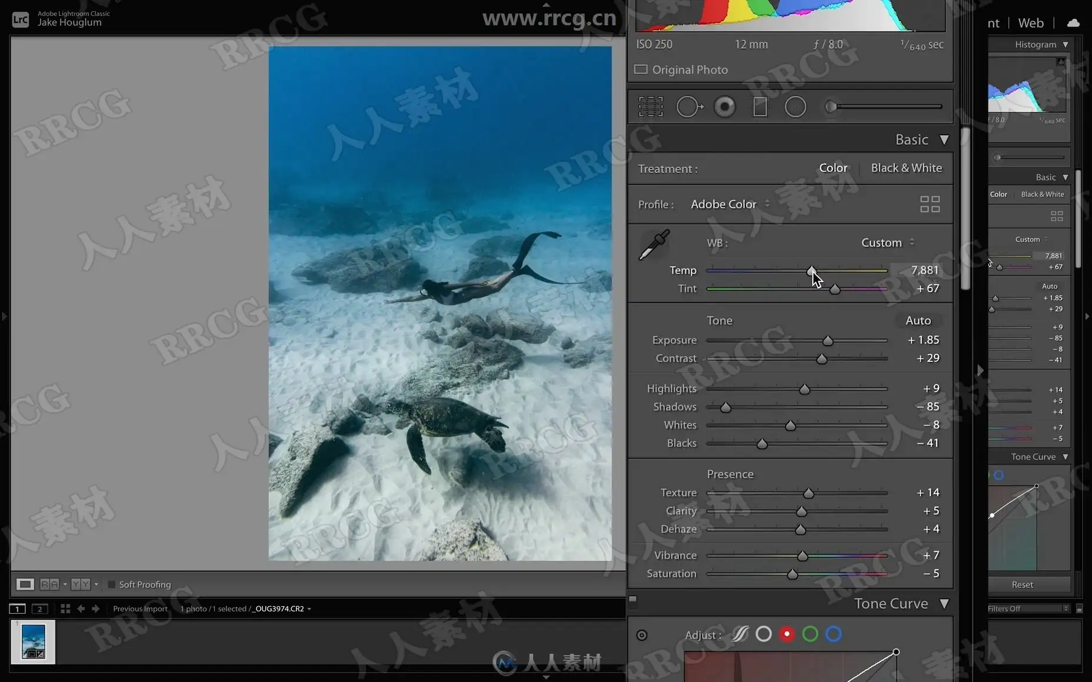The height and width of the screenshot is (682, 1092).
Task: Set Treatment to Color in the enlarged panel
Action: coord(833,168)
